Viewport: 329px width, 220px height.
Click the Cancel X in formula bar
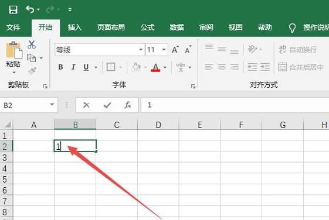86,105
